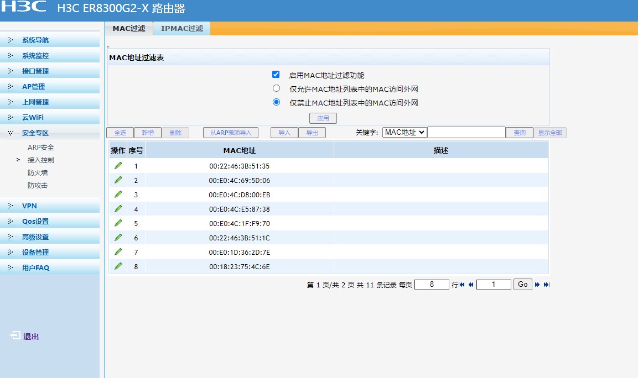
Task: Click the 从ARP表项导入 button
Action: pyautogui.click(x=231, y=133)
